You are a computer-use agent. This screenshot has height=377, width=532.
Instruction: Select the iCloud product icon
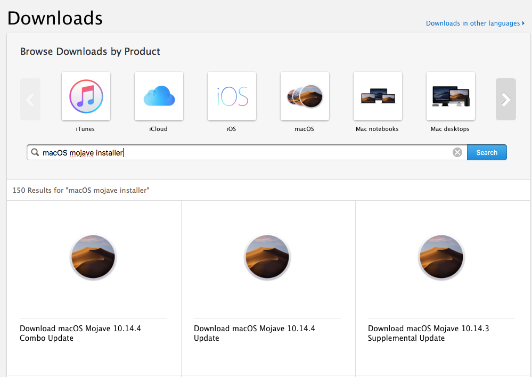click(159, 96)
